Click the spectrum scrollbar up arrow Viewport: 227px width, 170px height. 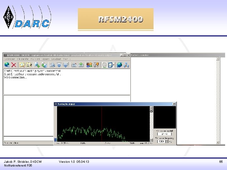(x=151, y=108)
